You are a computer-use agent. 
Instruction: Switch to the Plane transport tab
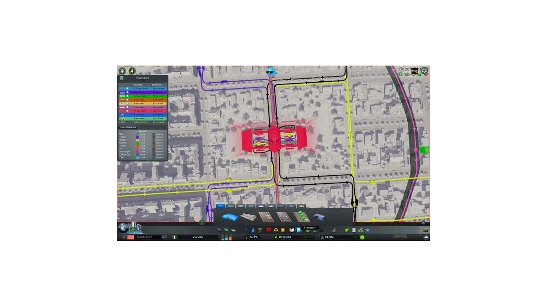pyautogui.click(x=271, y=206)
